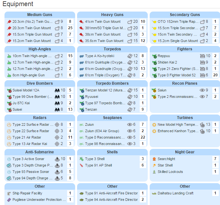This screenshot has height=205, width=220.
Task: Click the count 7 in the Searchlight row
Action: [x=216, y=159]
